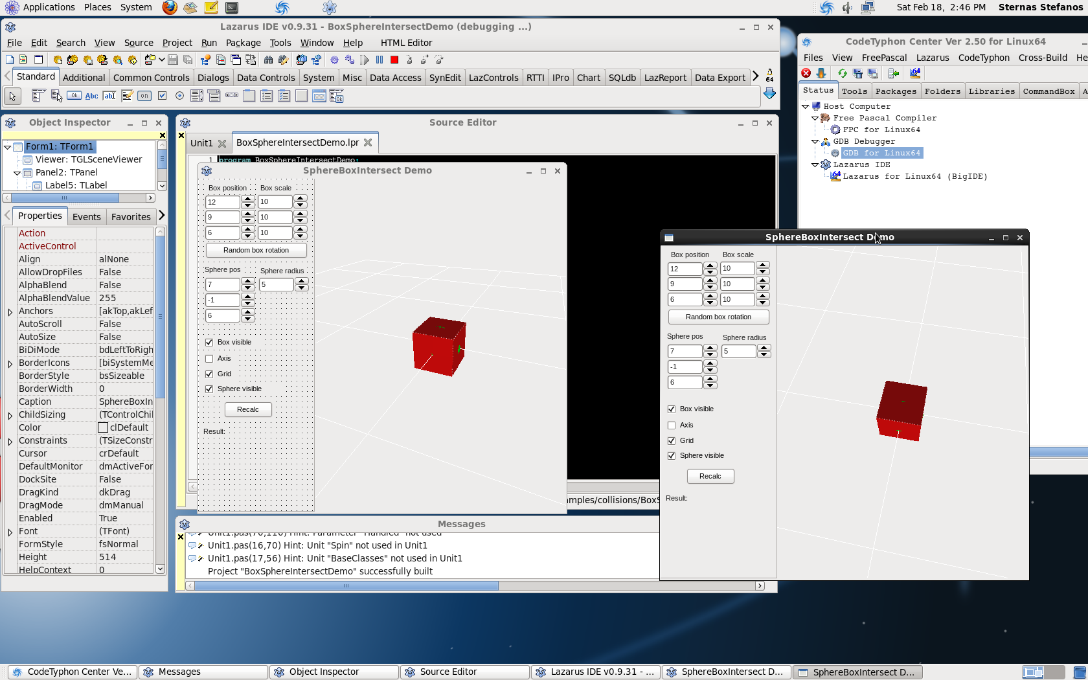The height and width of the screenshot is (680, 1088).
Task: Pause the debugged program
Action: [x=380, y=60]
